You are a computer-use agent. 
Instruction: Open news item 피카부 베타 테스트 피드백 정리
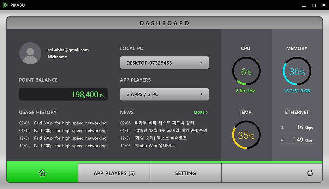click(157, 123)
